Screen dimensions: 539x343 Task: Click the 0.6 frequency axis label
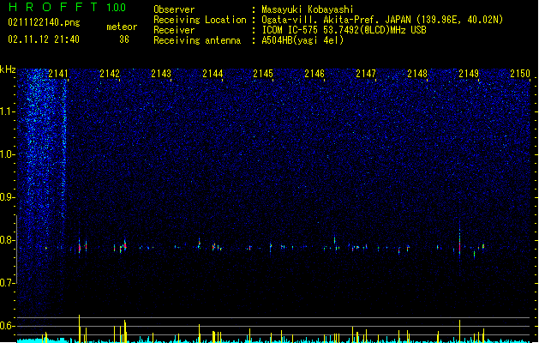pyautogui.click(x=8, y=326)
